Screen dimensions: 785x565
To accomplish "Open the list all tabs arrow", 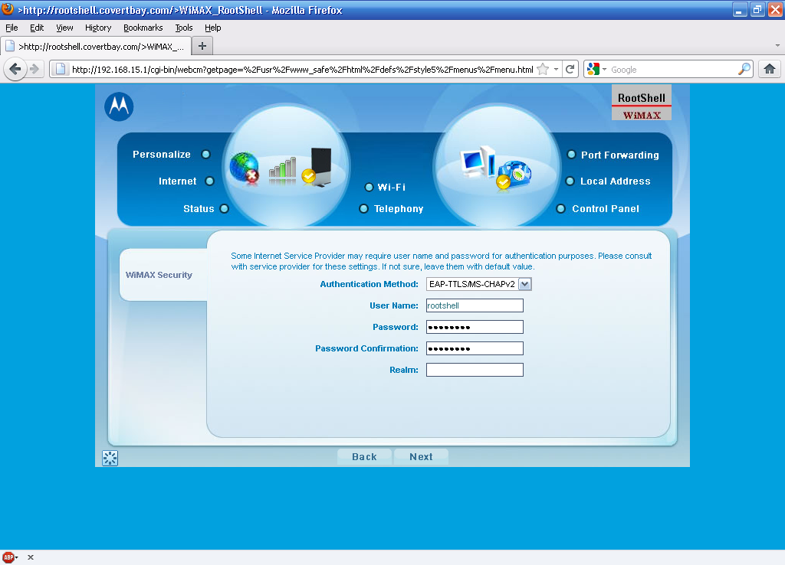I will point(777,45).
